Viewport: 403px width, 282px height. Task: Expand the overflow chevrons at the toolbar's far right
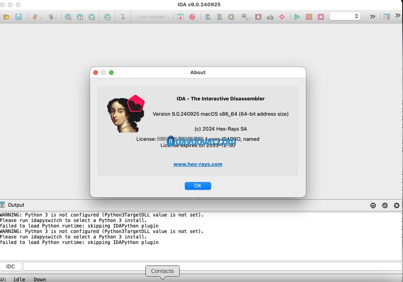[398, 15]
